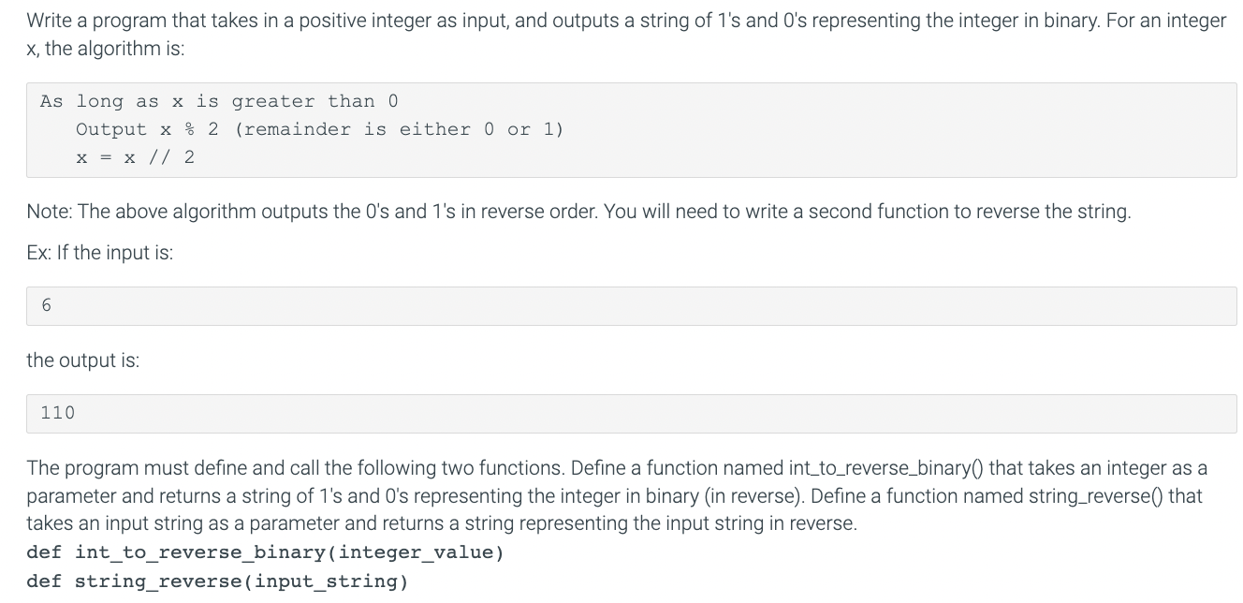The width and height of the screenshot is (1243, 603).
Task: Click the example output box containing 110
Action: coord(631,413)
